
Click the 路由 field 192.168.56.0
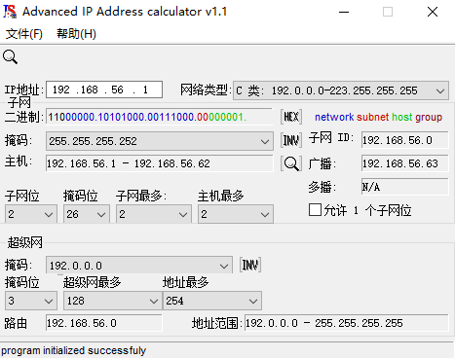pos(104,323)
